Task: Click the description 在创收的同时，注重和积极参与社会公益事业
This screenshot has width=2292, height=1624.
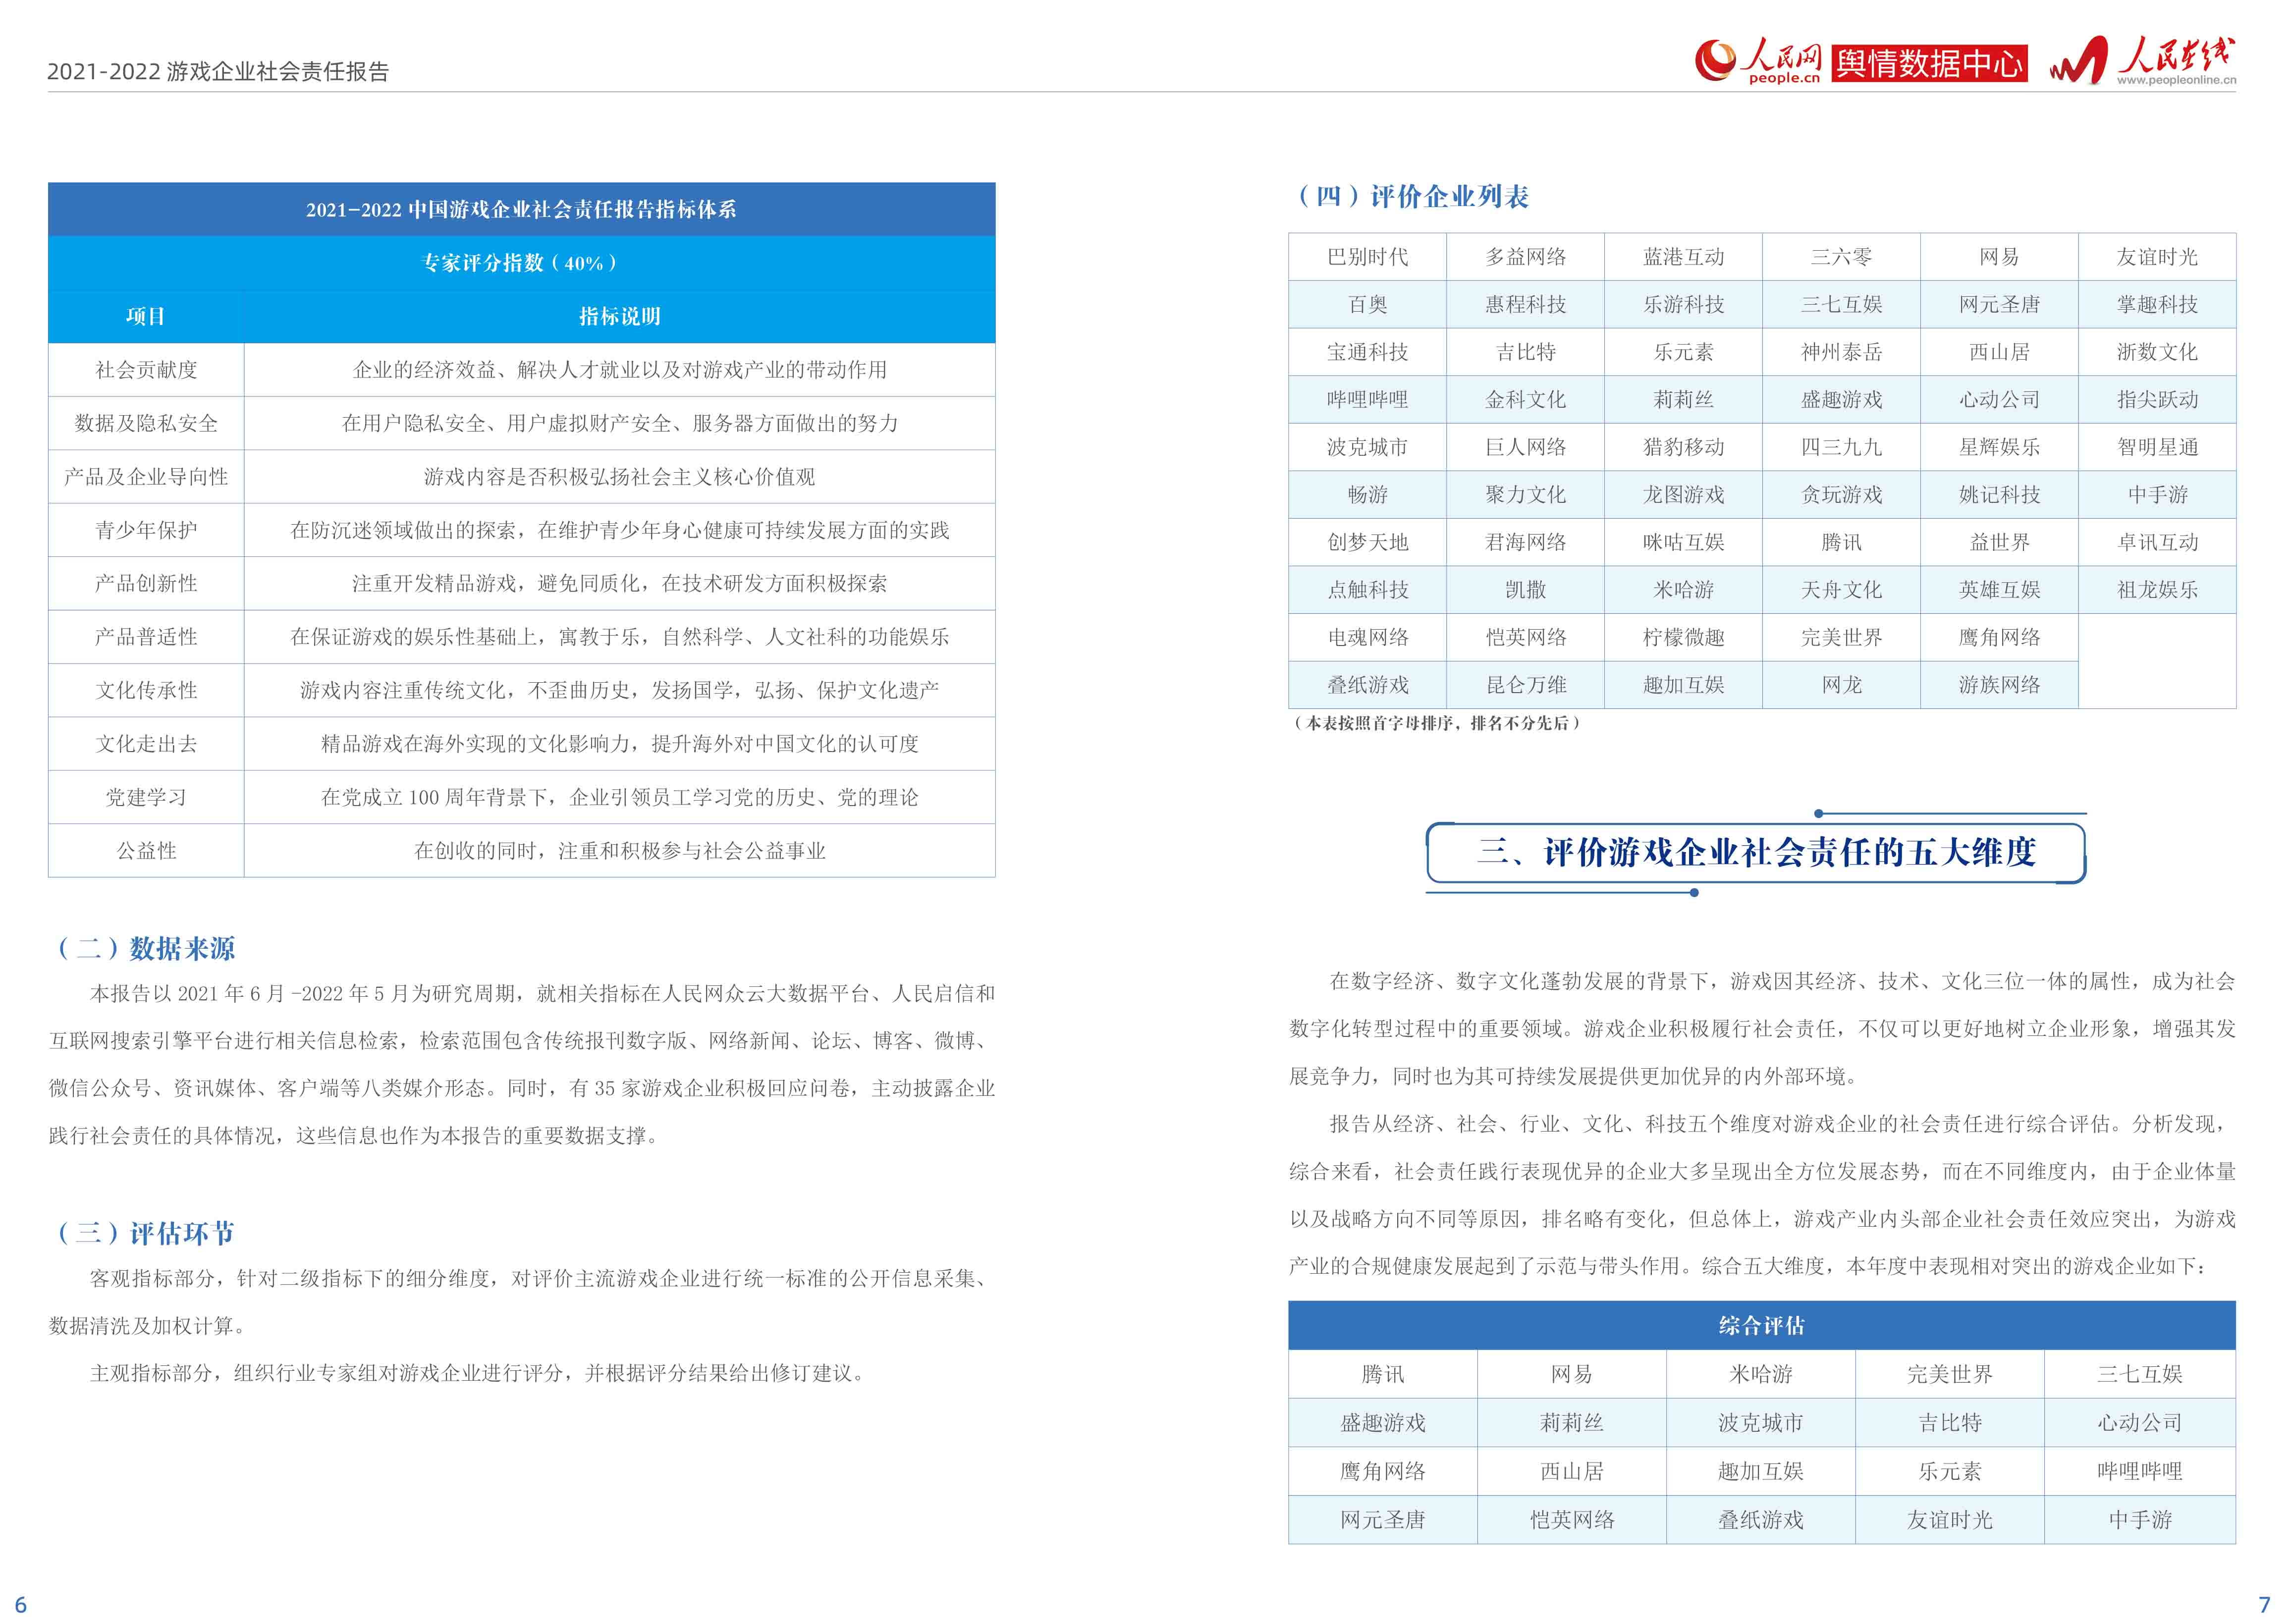Action: (619, 851)
